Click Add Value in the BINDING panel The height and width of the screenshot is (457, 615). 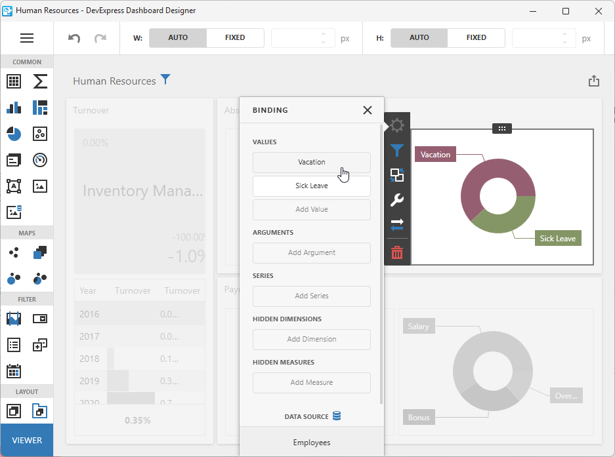tap(311, 209)
